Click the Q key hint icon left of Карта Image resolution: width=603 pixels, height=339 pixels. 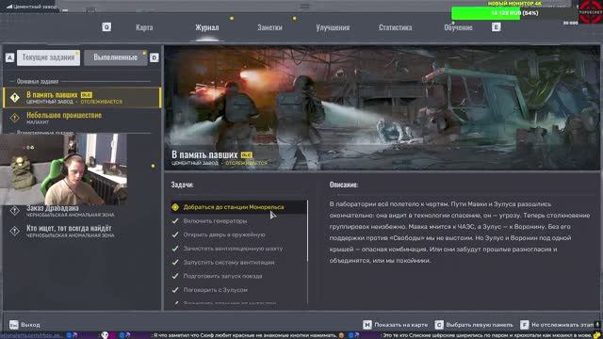coord(106,27)
